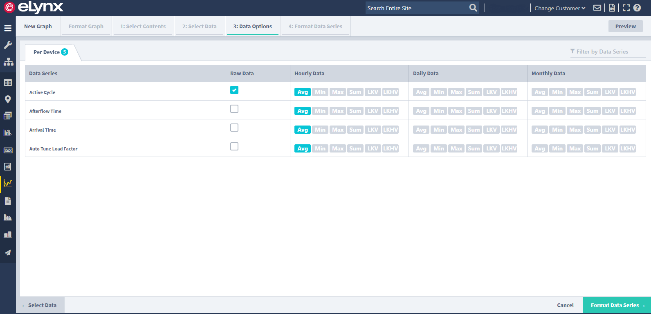Toggle Hourly Max for Arrival Time
Image resolution: width=651 pixels, height=314 pixels.
[x=338, y=130]
